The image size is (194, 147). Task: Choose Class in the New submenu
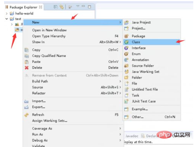tap(152, 42)
